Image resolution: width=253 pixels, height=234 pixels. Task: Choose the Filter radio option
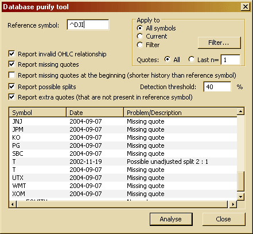(x=140, y=45)
